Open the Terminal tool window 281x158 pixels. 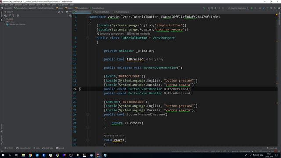60,148
